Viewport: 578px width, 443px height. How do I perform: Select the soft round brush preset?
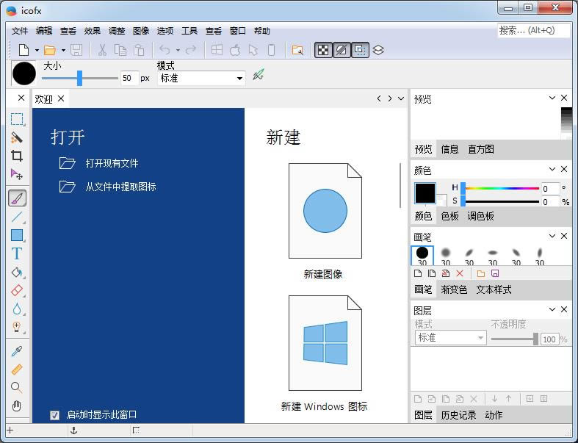[446, 256]
